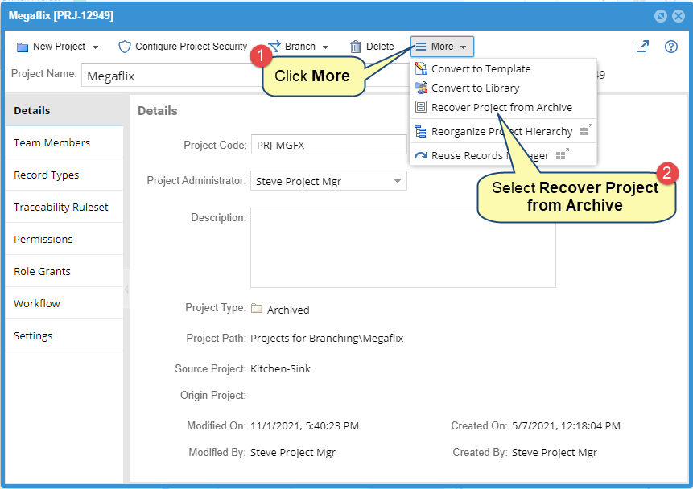693x489 pixels.
Task: Click the Configure Project Security shield icon
Action: [x=125, y=47]
